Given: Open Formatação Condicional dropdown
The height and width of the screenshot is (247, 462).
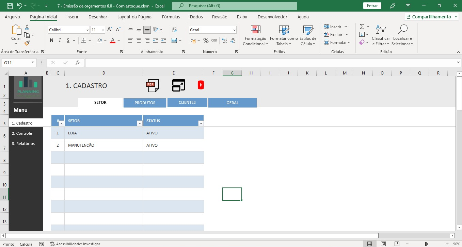Looking at the screenshot, I should tap(255, 35).
